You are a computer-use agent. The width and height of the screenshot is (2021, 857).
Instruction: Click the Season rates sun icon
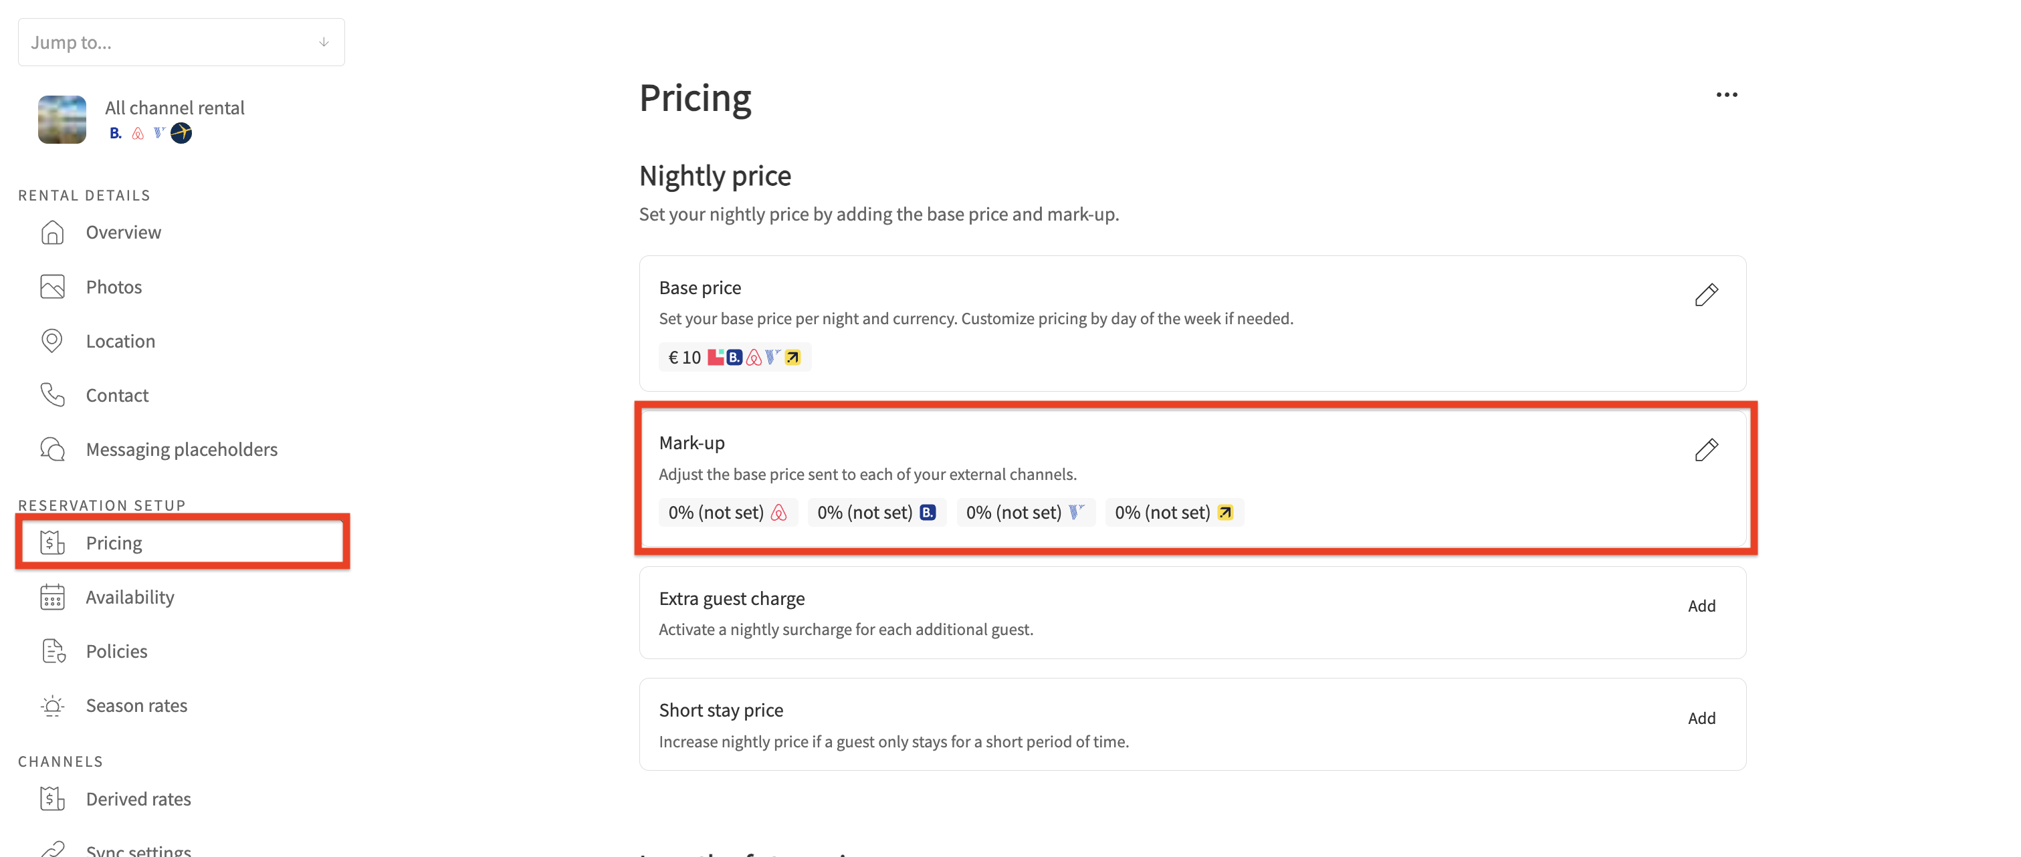click(x=53, y=706)
